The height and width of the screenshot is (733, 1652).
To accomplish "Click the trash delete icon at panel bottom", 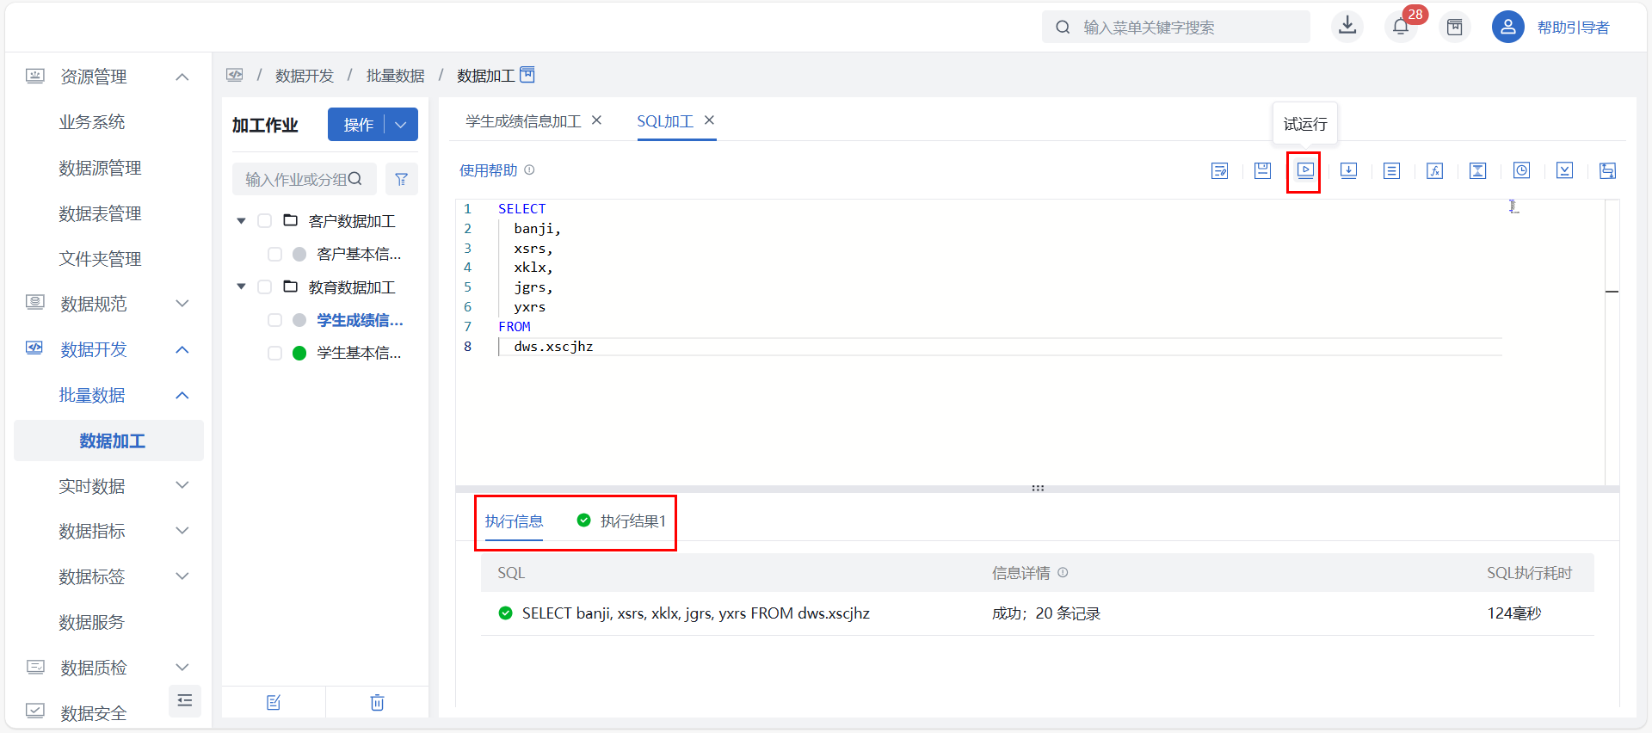I will point(377,703).
